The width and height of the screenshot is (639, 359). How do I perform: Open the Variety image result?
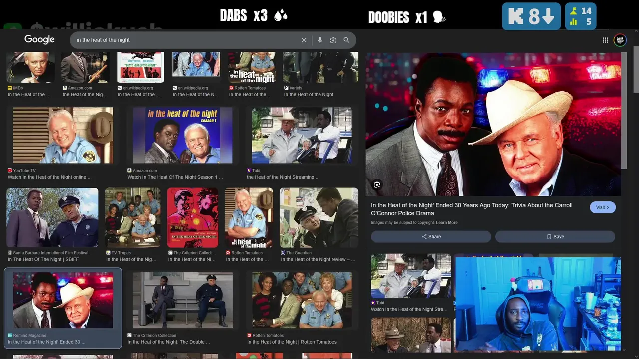[x=320, y=67]
